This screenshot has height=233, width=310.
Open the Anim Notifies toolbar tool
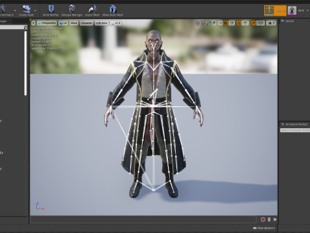point(51,10)
